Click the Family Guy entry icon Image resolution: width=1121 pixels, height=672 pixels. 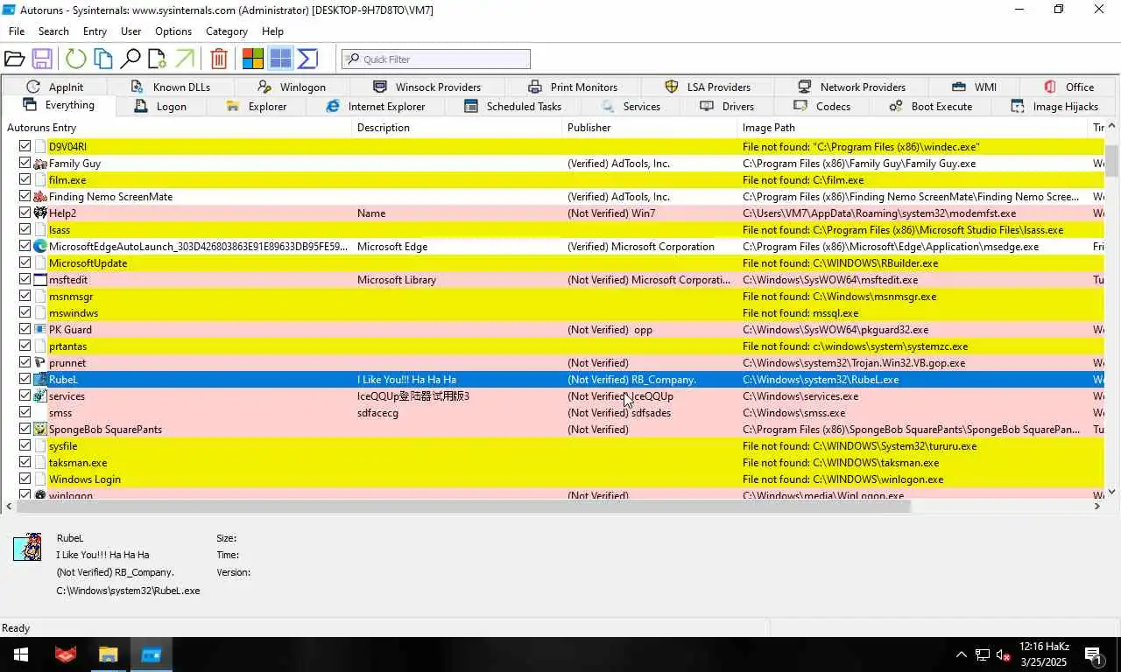click(40, 164)
